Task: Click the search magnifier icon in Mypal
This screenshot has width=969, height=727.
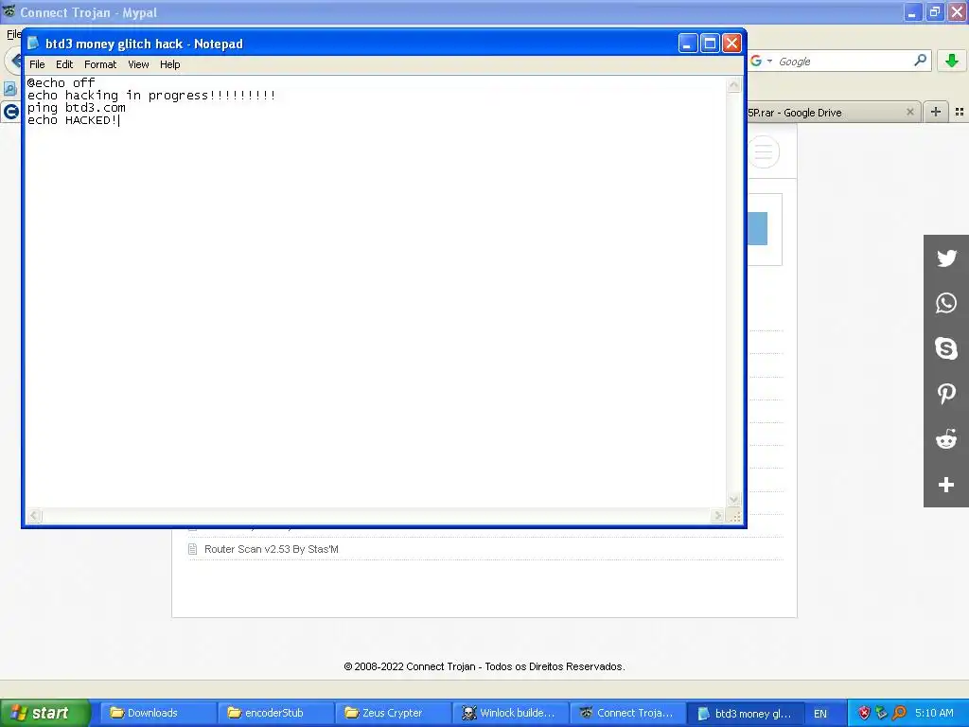Action: [920, 61]
